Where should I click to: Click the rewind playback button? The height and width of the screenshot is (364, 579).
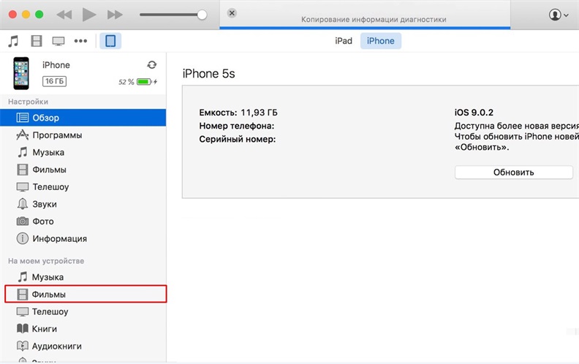(64, 15)
